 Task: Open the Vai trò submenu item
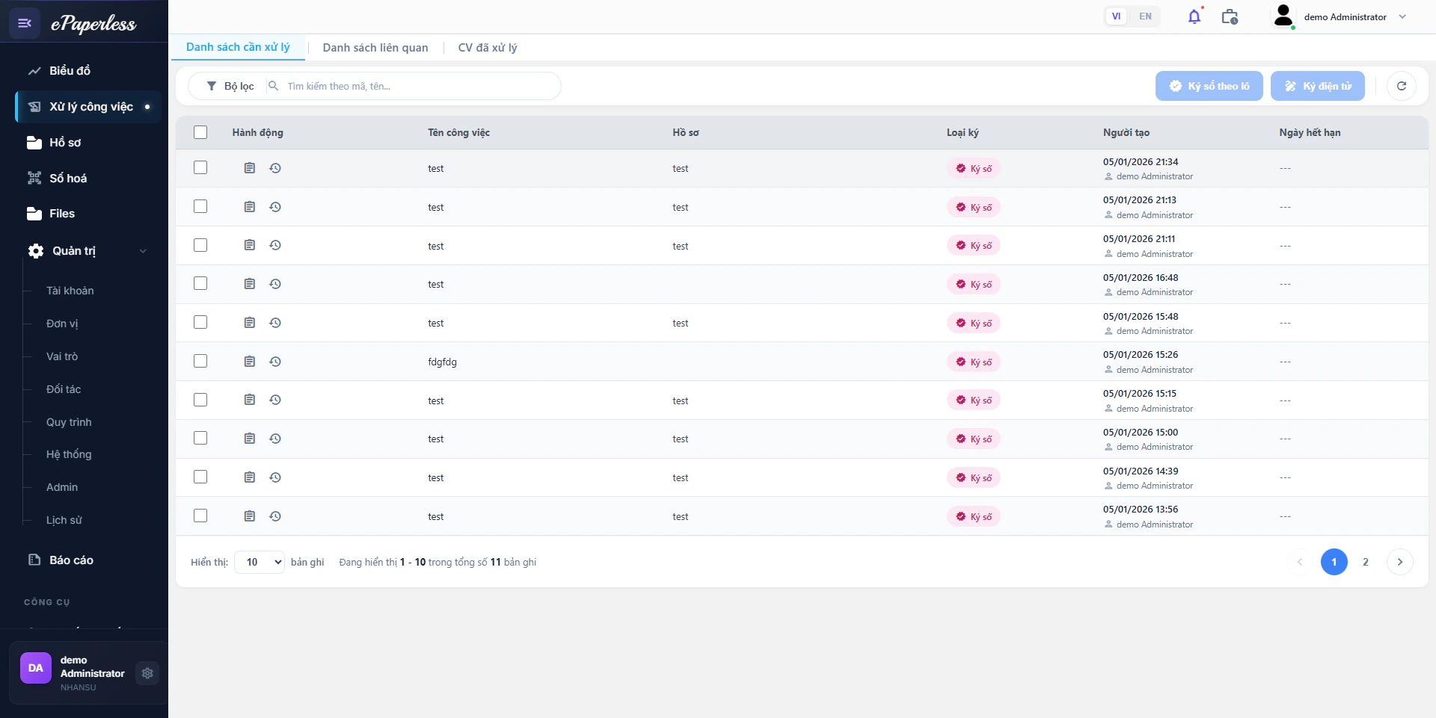(x=62, y=356)
